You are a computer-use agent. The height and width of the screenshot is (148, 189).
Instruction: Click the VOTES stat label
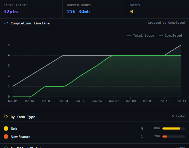[135, 5]
